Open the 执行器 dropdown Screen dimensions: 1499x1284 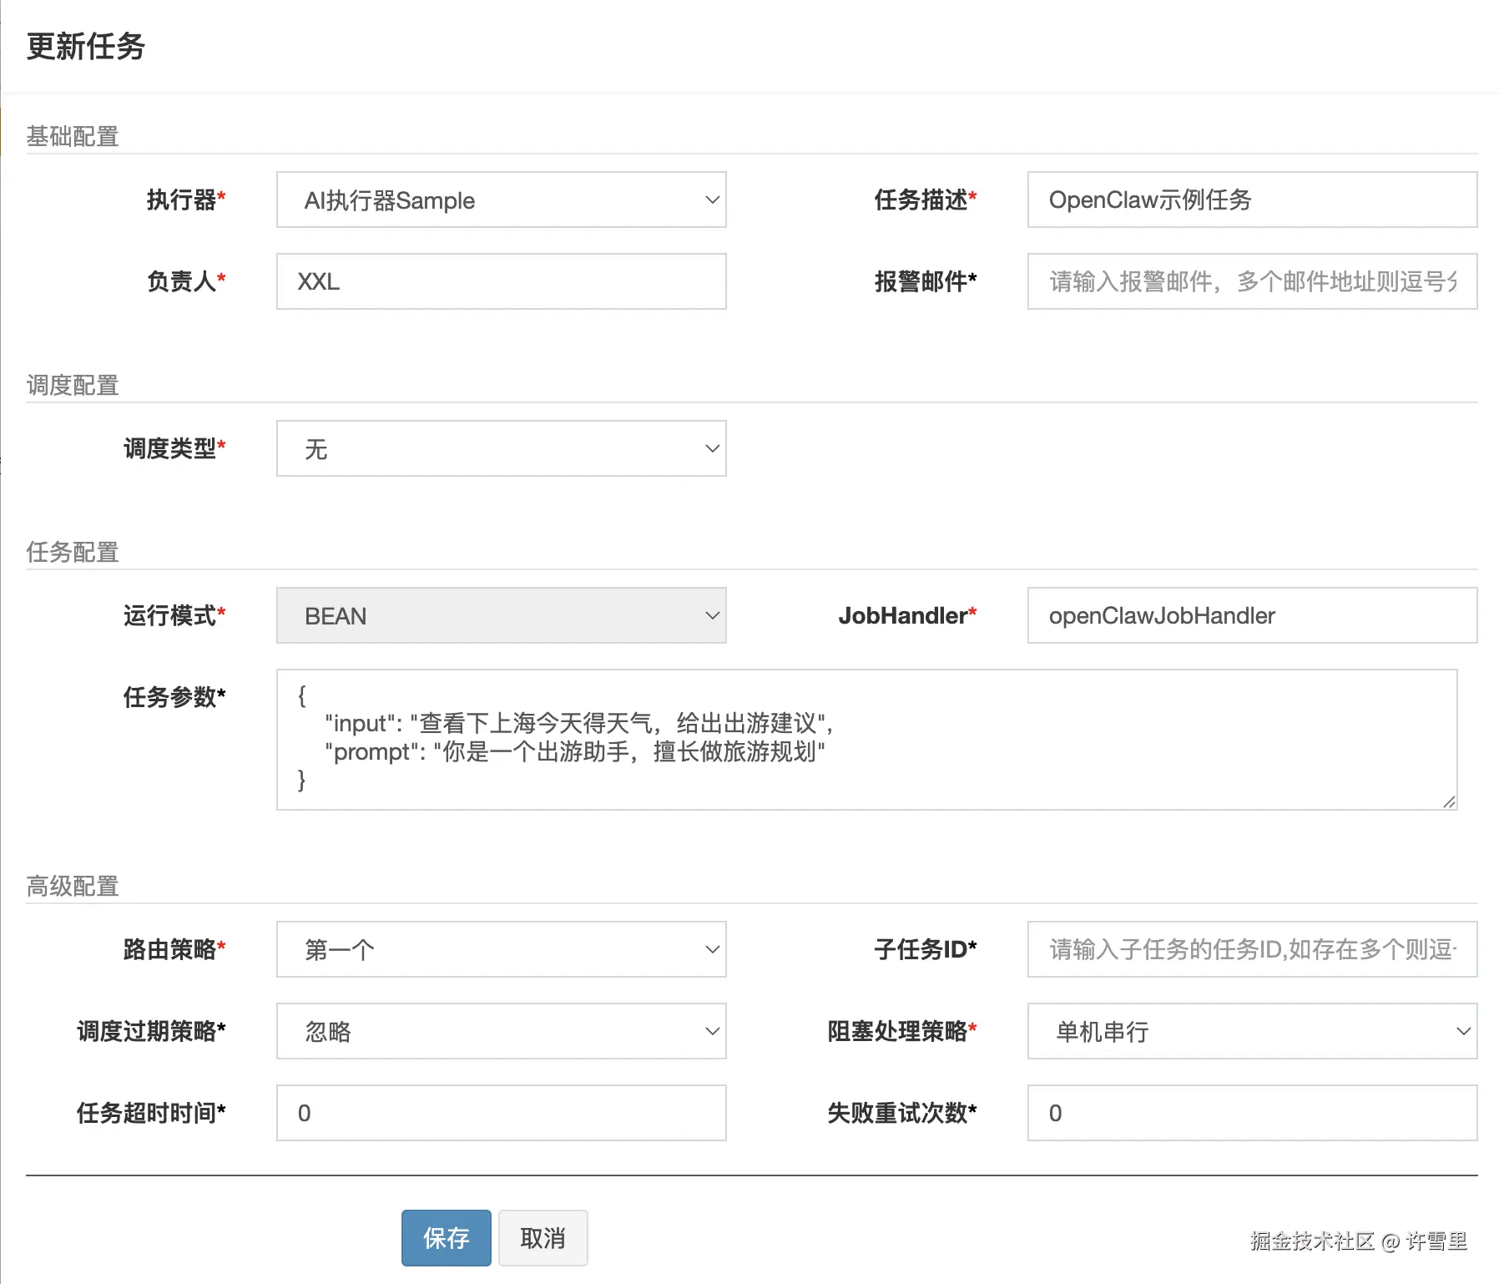pos(499,200)
